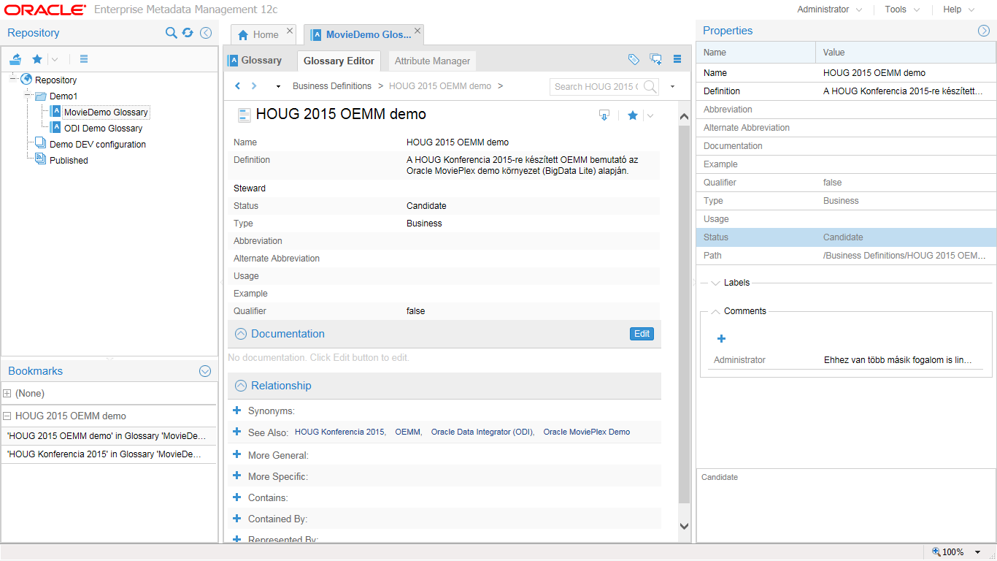Open the dropdown next to Repository toolbar star
This screenshot has width=997, height=561.
point(55,59)
